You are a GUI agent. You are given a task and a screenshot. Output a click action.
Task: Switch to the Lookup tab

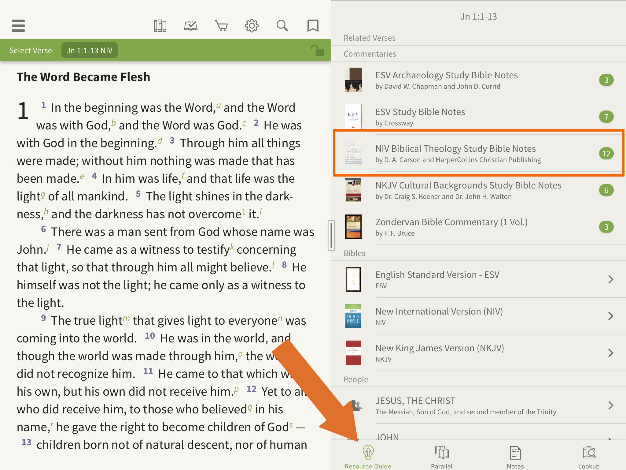[x=589, y=457]
